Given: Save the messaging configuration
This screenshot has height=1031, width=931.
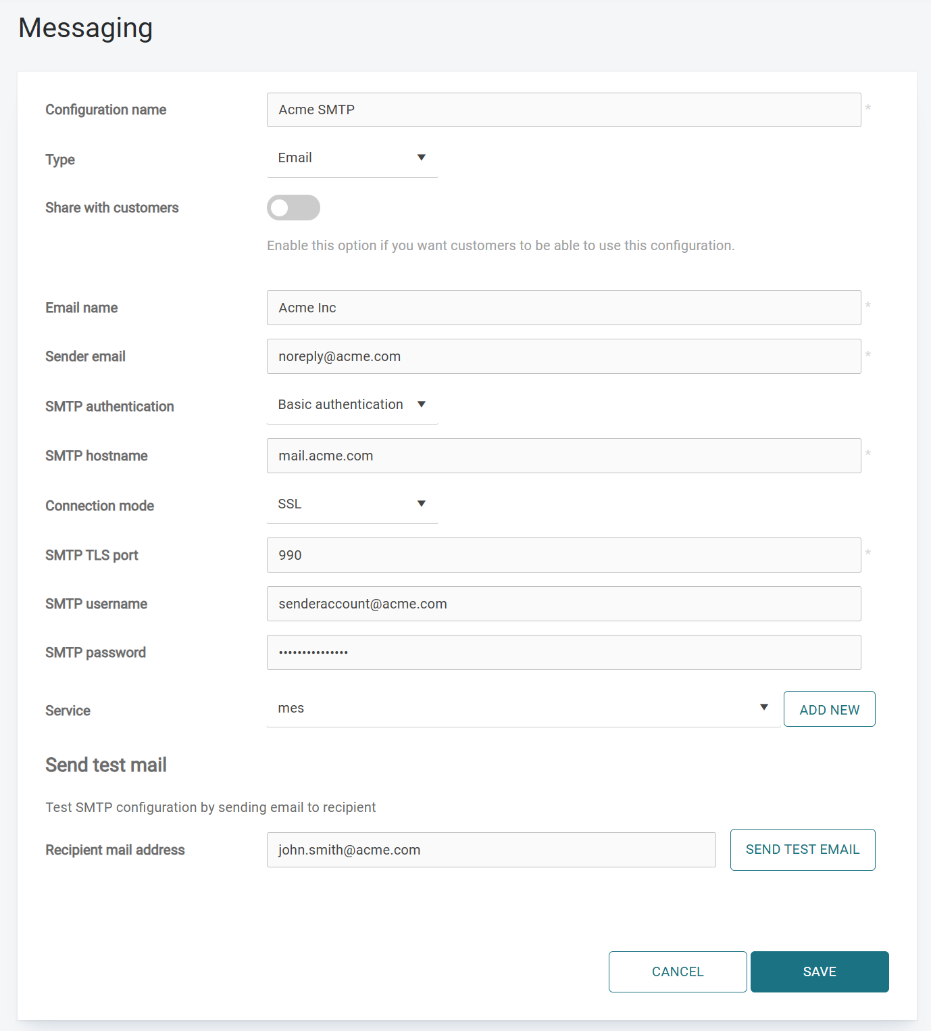Looking at the screenshot, I should tap(819, 972).
